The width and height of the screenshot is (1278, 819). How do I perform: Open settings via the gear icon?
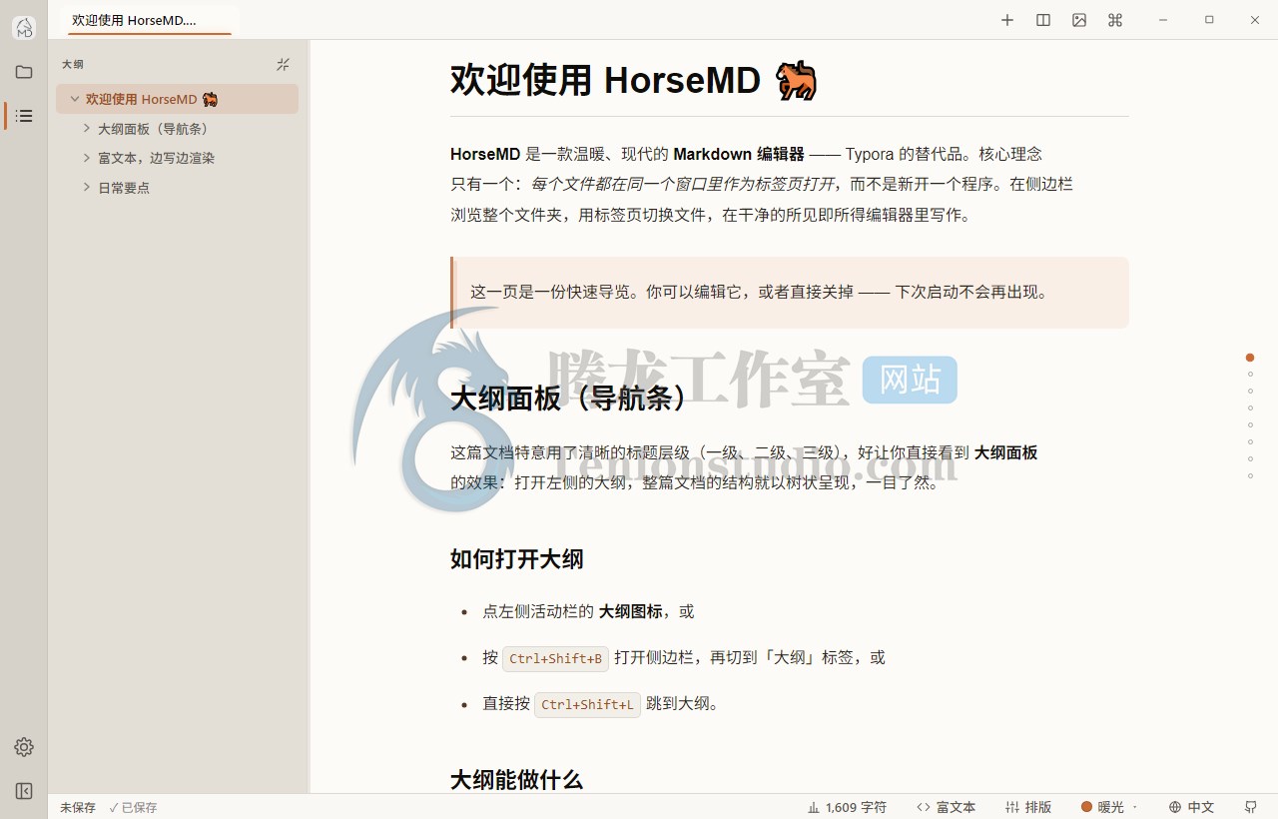pyautogui.click(x=24, y=747)
